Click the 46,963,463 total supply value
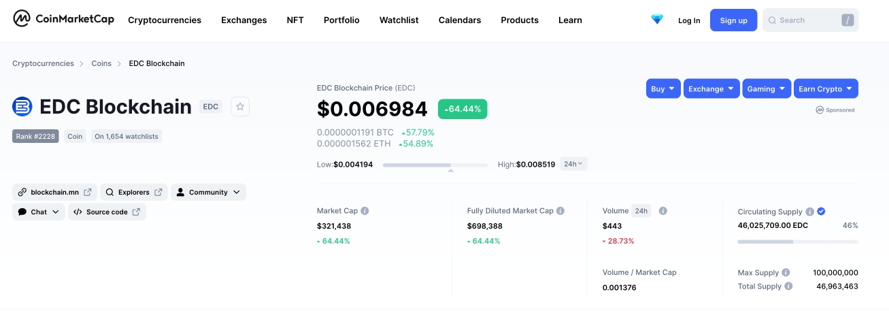The width and height of the screenshot is (889, 311). (837, 287)
